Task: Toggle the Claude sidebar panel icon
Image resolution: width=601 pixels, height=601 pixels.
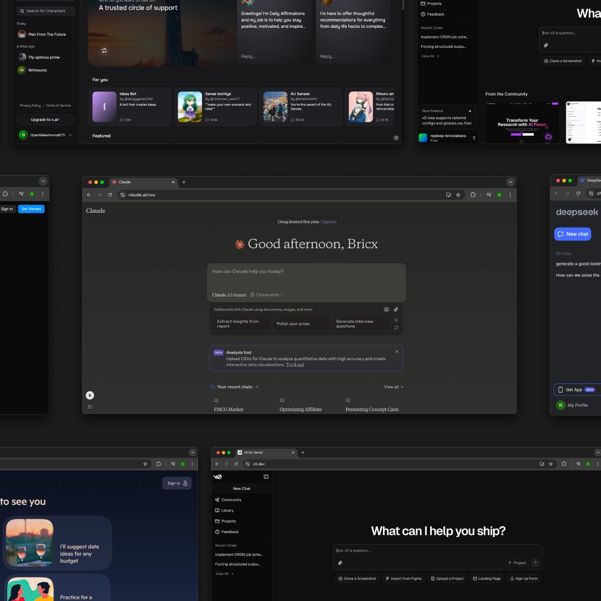Action: (x=90, y=407)
